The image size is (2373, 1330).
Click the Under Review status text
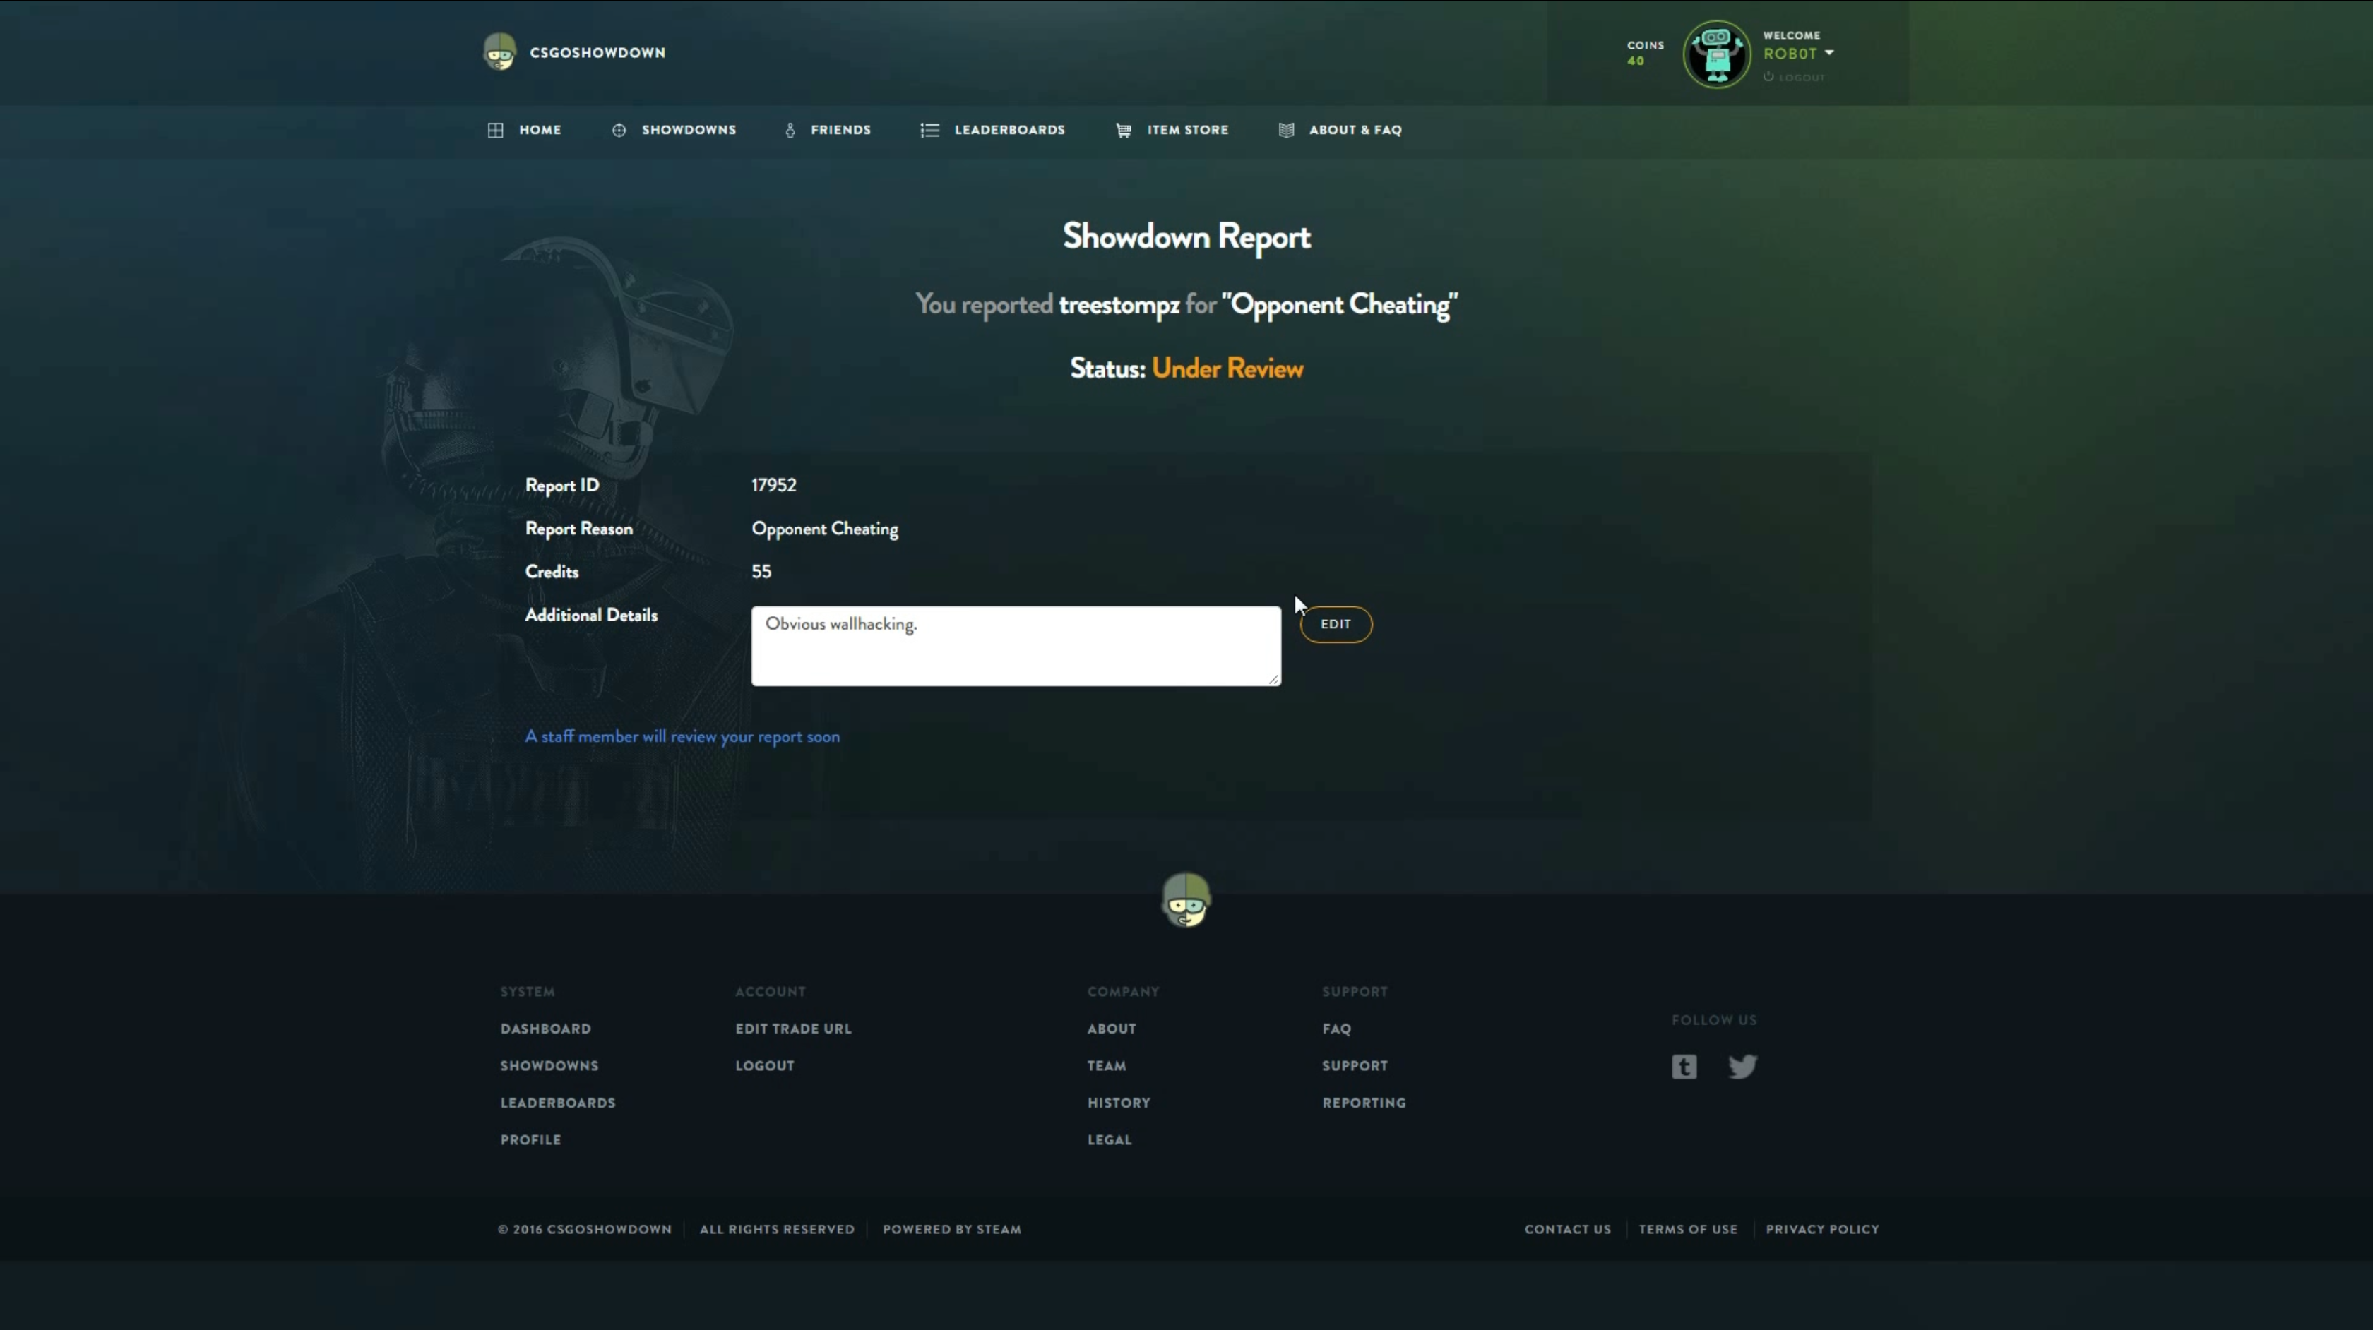(1227, 369)
